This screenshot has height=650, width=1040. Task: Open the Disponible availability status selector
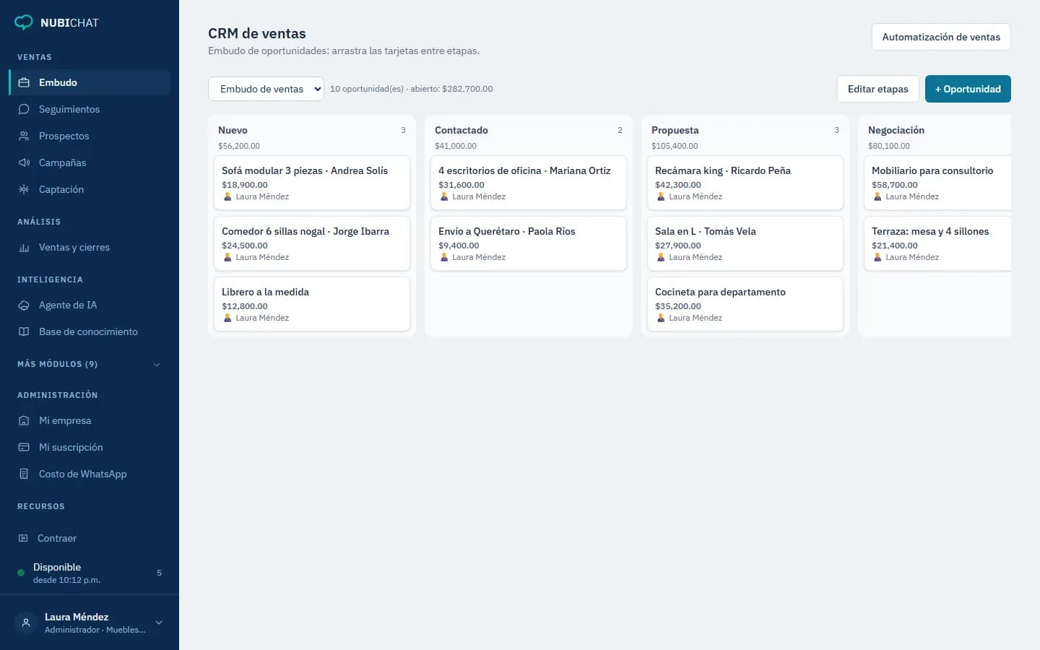90,573
